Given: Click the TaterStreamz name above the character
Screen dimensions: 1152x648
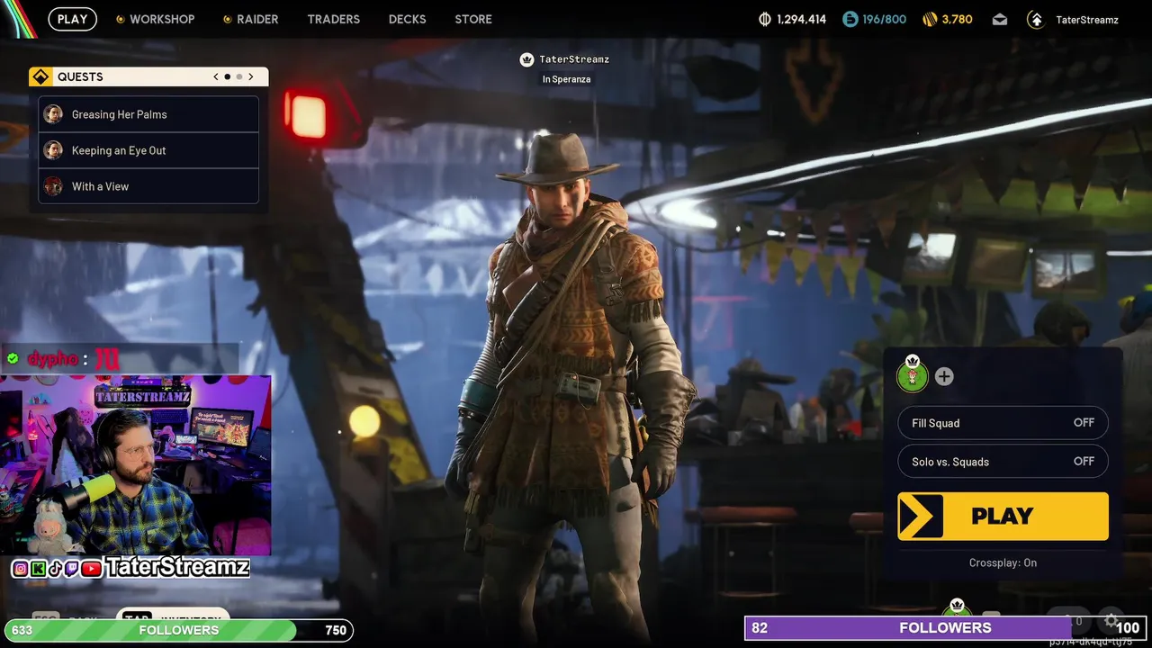Looking at the screenshot, I should pyautogui.click(x=574, y=59).
